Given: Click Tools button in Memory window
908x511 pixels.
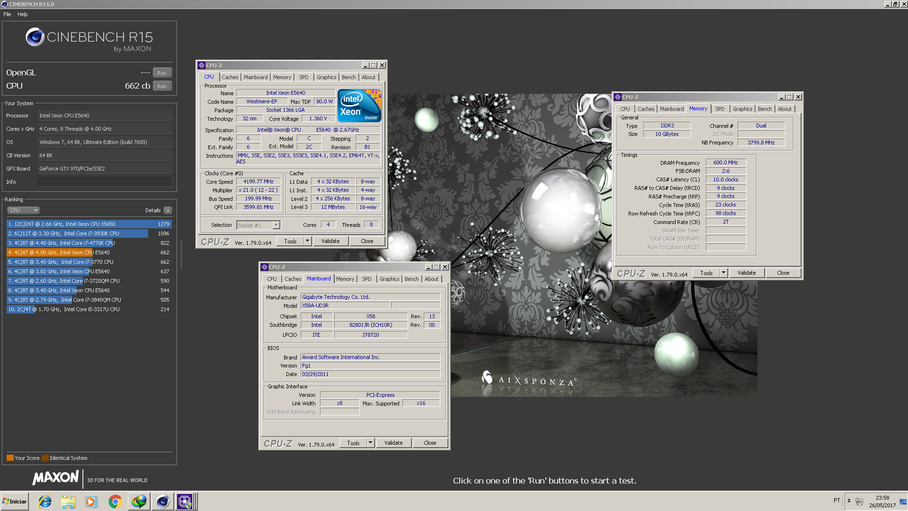Looking at the screenshot, I should pyautogui.click(x=706, y=273).
